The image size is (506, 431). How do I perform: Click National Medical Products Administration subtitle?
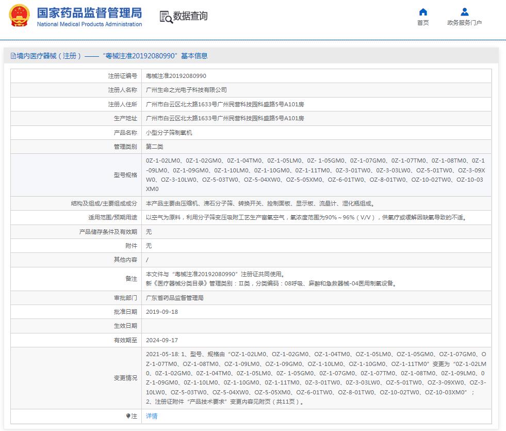tap(89, 24)
